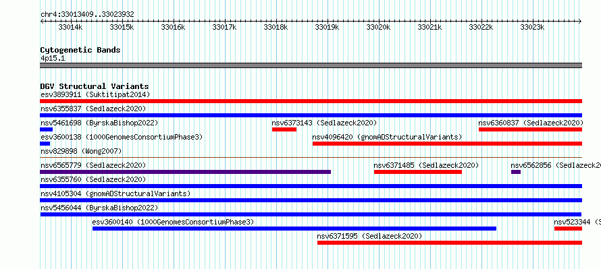
Task: Click the red nsv6371485 variant bar
Action: click(x=418, y=172)
